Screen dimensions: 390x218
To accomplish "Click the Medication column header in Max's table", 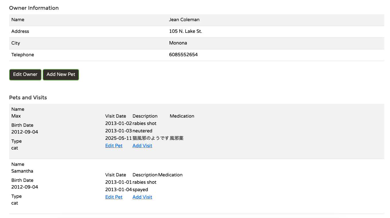I will [x=182, y=116].
